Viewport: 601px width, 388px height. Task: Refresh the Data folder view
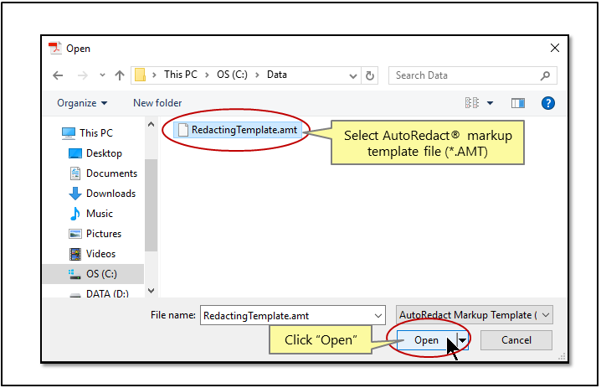pyautogui.click(x=369, y=75)
